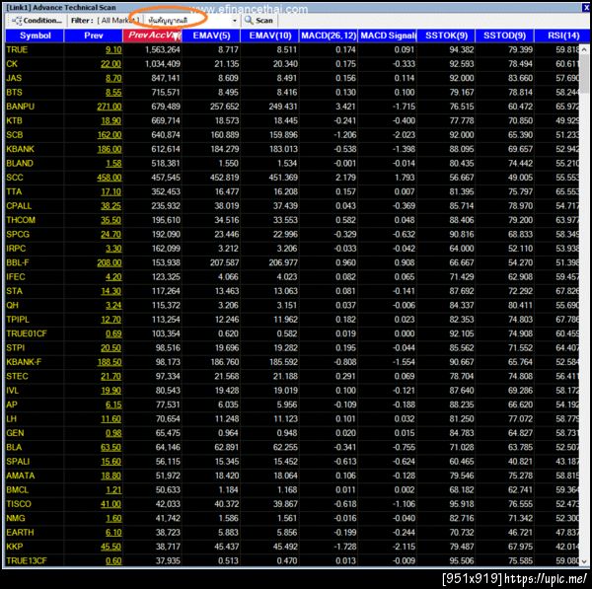Click SCC previous price 458.00

click(110, 178)
